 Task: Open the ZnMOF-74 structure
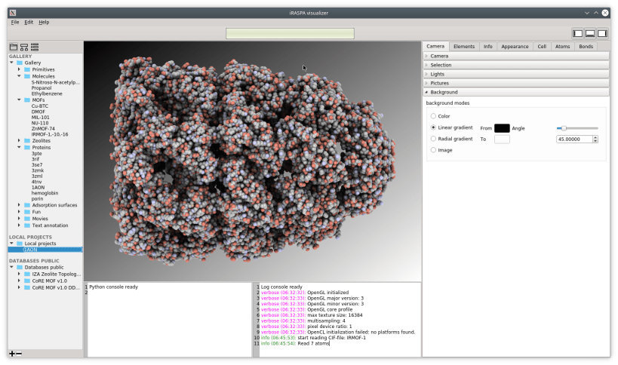click(x=43, y=128)
